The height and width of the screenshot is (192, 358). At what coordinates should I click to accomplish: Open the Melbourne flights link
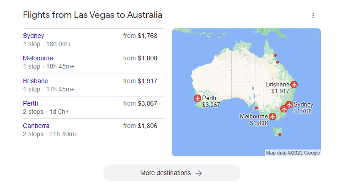[38, 58]
